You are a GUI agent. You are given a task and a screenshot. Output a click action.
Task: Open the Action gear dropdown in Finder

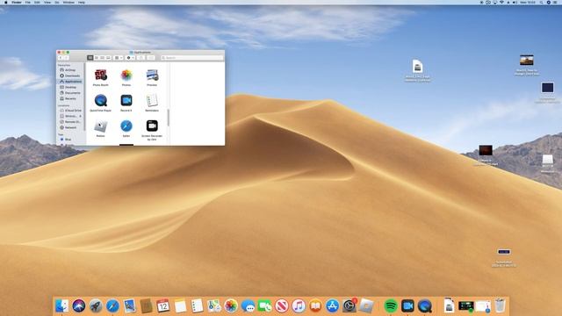click(x=131, y=58)
